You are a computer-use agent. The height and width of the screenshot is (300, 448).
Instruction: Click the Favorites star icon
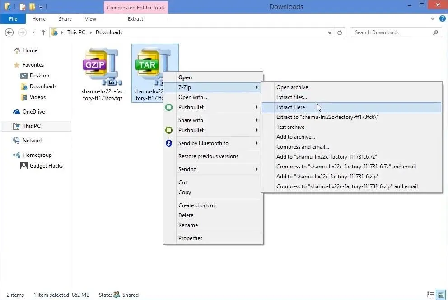17,65
